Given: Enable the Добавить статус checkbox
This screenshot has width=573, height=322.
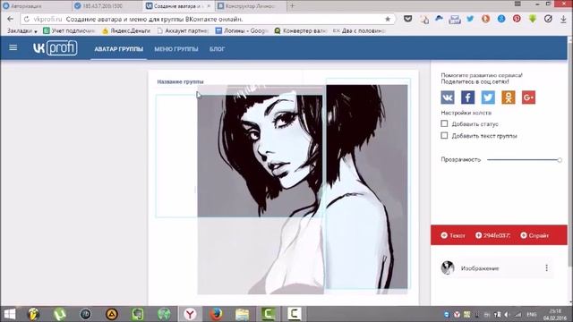Looking at the screenshot, I should point(444,123).
